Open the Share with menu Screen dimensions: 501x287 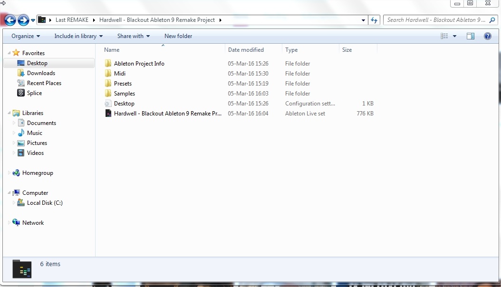pyautogui.click(x=133, y=36)
